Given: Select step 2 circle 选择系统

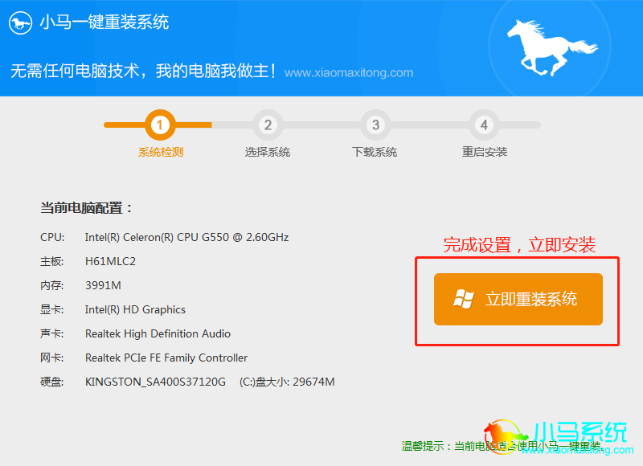Looking at the screenshot, I should point(268,125).
